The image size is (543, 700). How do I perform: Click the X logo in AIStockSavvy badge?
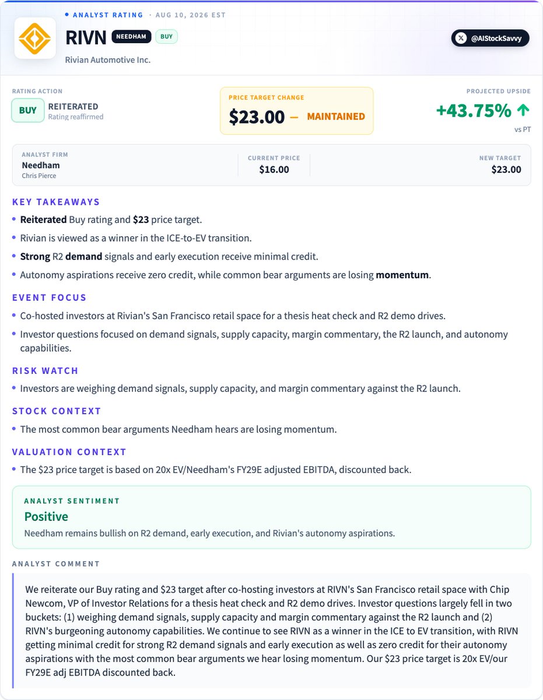click(x=461, y=38)
